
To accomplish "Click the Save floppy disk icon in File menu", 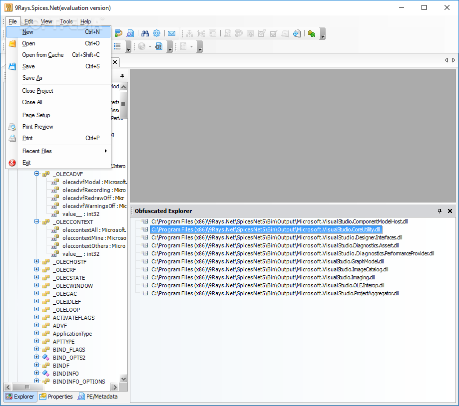I will [12, 66].
